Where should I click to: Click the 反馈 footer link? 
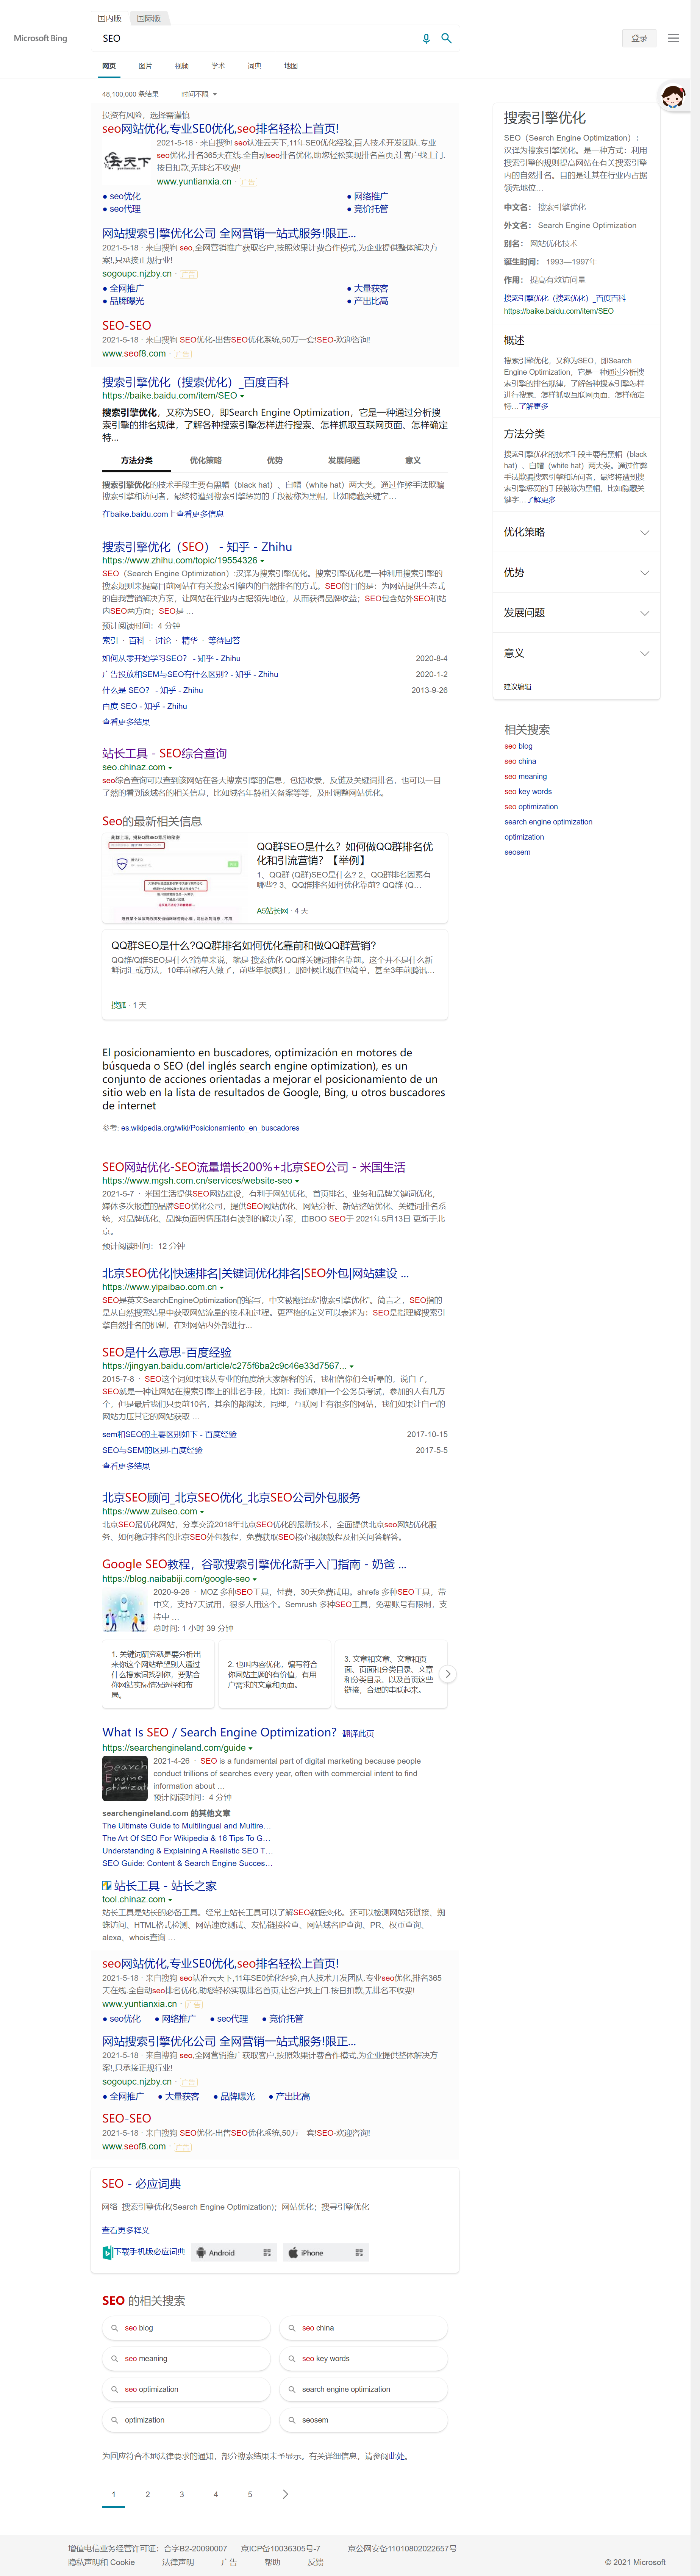coord(316,2562)
